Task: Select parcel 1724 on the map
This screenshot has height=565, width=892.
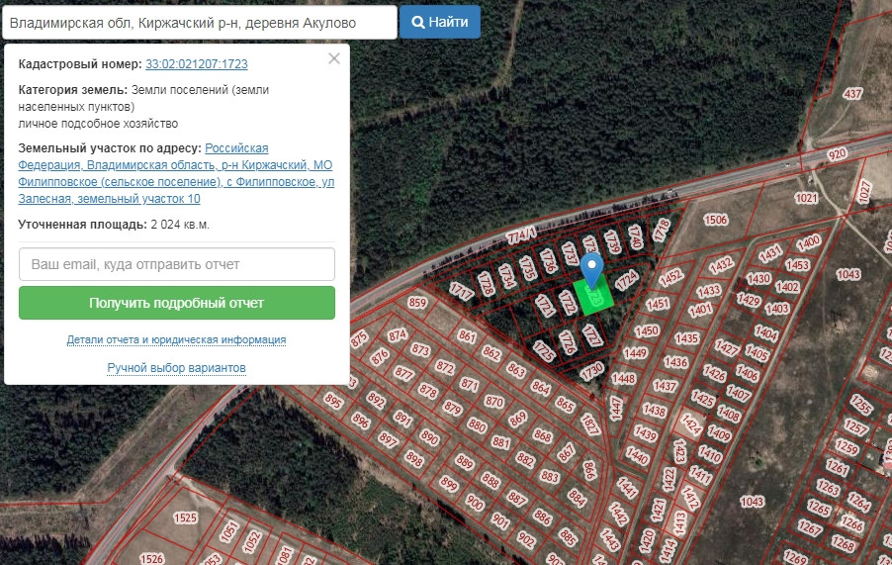Action: [x=626, y=280]
